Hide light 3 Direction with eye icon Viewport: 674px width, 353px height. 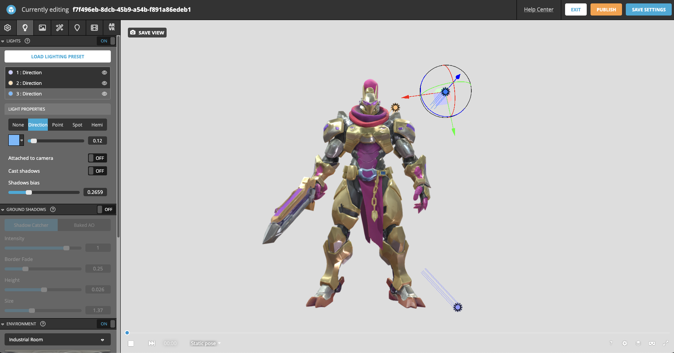pos(104,94)
